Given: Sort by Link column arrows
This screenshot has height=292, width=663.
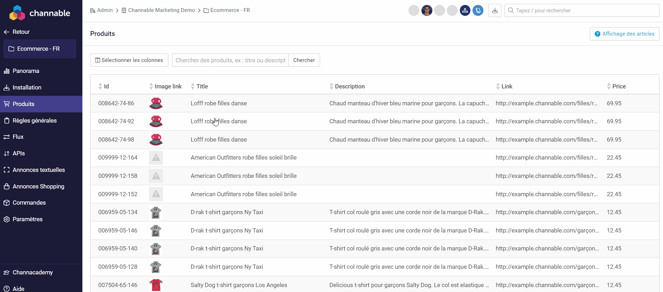Looking at the screenshot, I should (x=498, y=86).
